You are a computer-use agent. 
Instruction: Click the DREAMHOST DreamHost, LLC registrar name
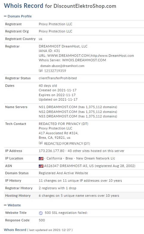[63, 46]
